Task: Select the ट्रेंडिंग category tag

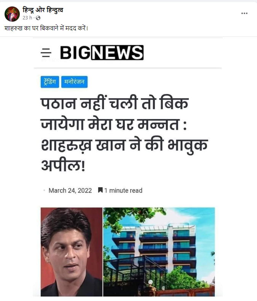Action: (x=50, y=82)
